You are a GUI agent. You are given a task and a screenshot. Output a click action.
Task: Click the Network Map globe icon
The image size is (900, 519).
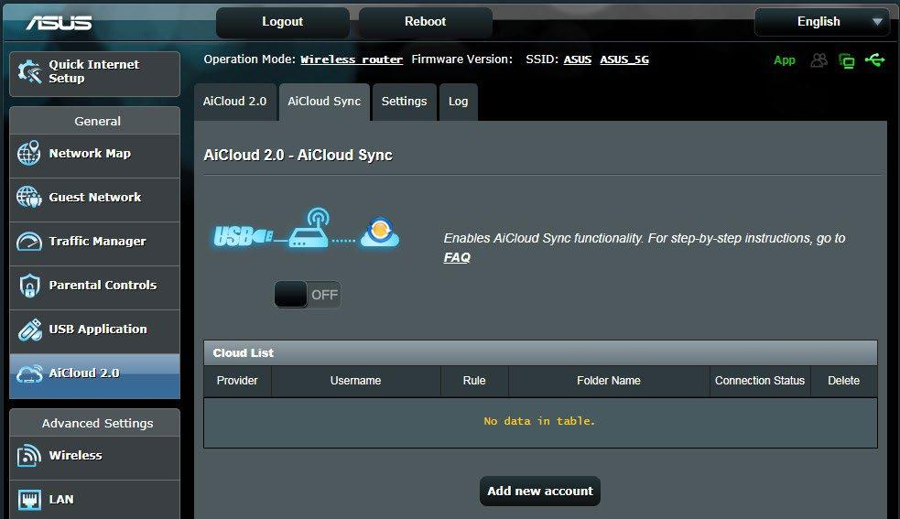click(28, 153)
